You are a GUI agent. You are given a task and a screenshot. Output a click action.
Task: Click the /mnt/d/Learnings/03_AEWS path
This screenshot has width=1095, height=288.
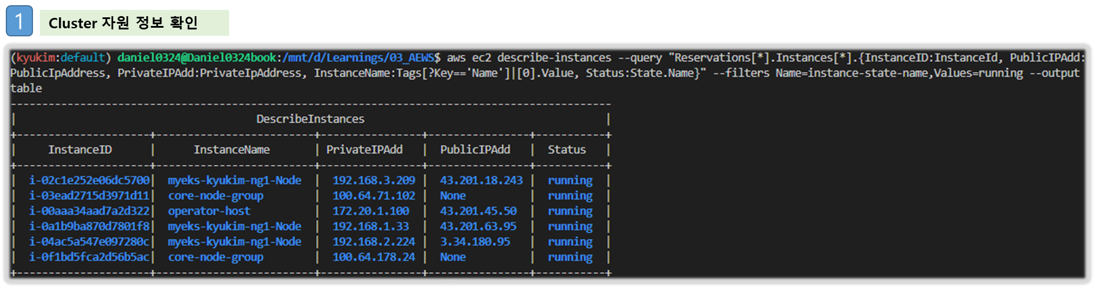point(358,58)
